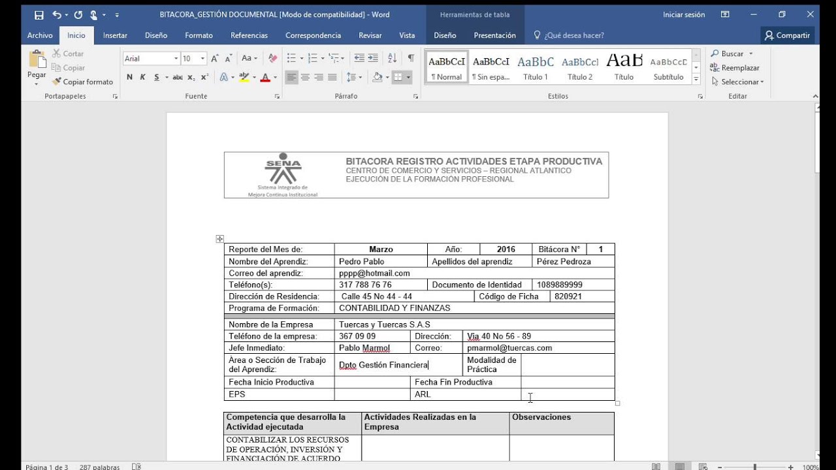Open ribbon display options icon
The width and height of the screenshot is (836, 470).
[x=725, y=14]
